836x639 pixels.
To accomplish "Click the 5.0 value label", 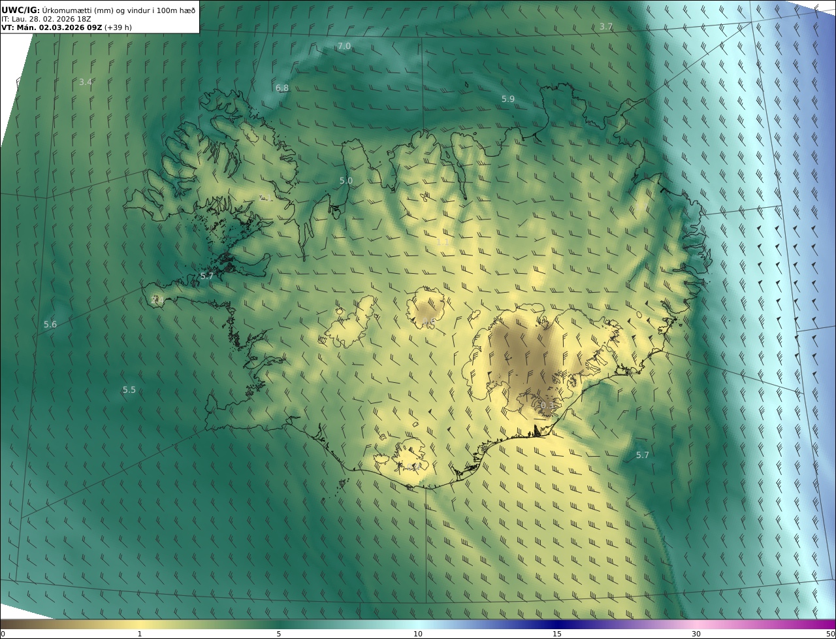I will [346, 180].
